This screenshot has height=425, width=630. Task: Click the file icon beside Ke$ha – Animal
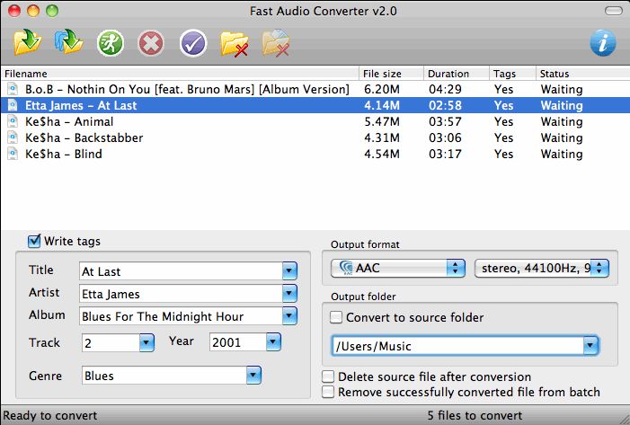(13, 121)
